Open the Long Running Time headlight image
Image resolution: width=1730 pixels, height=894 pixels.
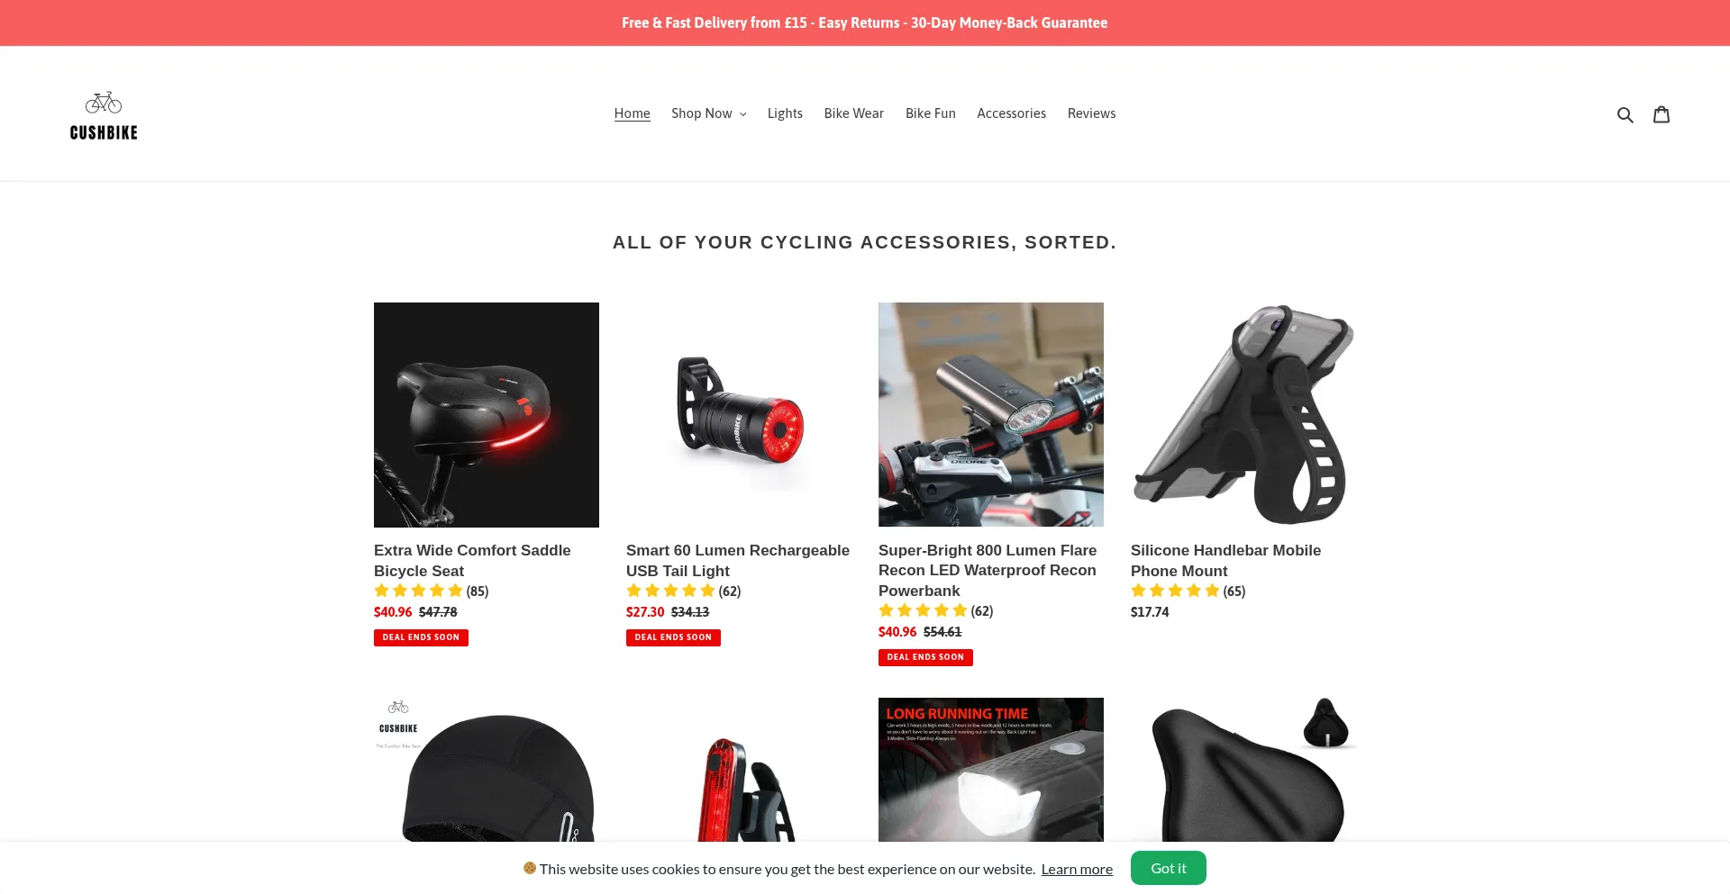(x=991, y=770)
